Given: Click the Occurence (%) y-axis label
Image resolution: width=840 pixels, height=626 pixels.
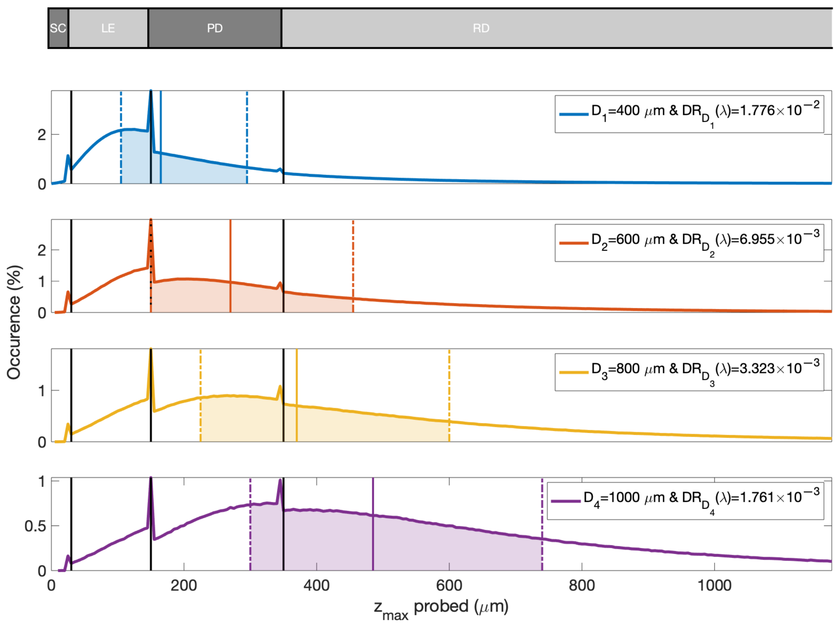Looking at the screenshot, I should tap(14, 322).
